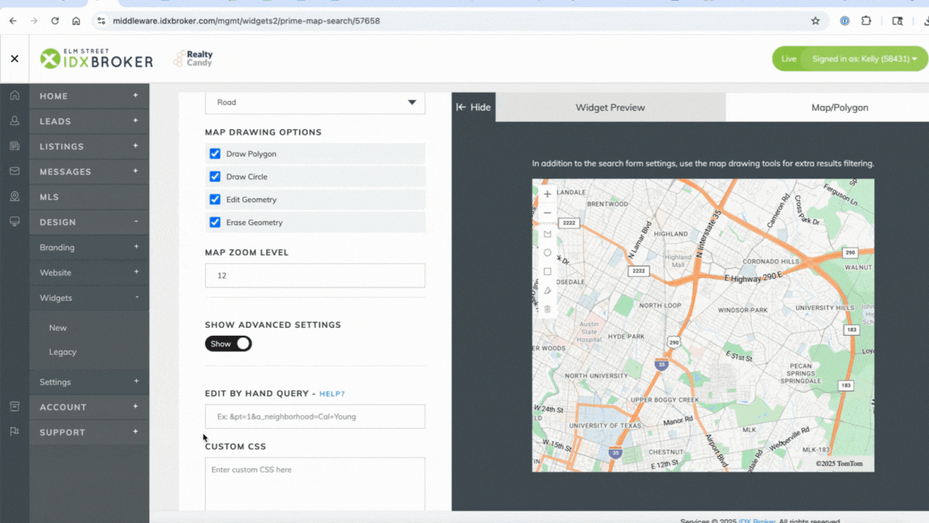Viewport: 929px width, 523px height.
Task: Uncheck the Draw Circle checkbox
Action: [215, 177]
